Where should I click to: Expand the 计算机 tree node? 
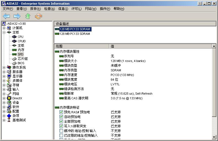4,28
